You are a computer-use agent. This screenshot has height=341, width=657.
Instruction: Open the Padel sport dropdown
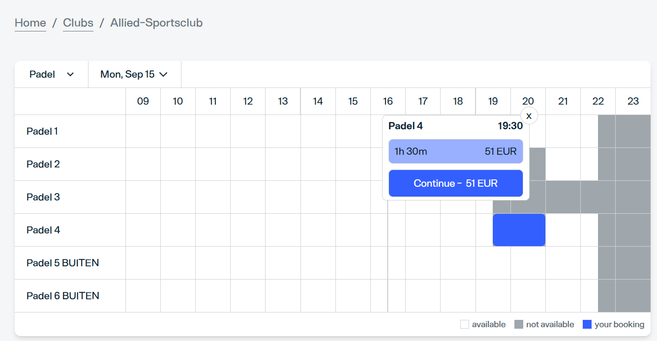click(51, 75)
